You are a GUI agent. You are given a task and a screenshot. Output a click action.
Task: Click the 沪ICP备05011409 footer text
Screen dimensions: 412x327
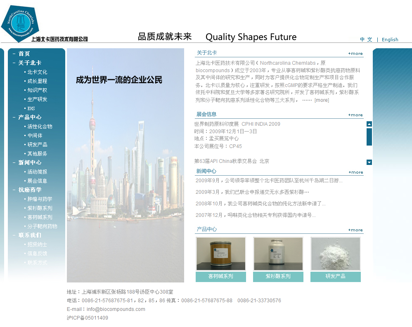[x=87, y=318]
